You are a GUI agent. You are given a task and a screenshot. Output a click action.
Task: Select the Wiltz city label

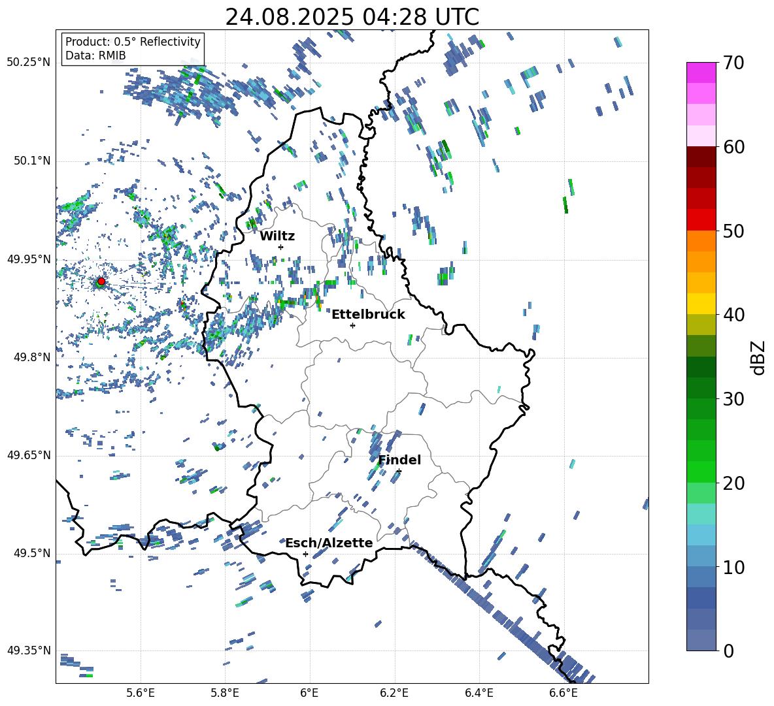click(277, 236)
